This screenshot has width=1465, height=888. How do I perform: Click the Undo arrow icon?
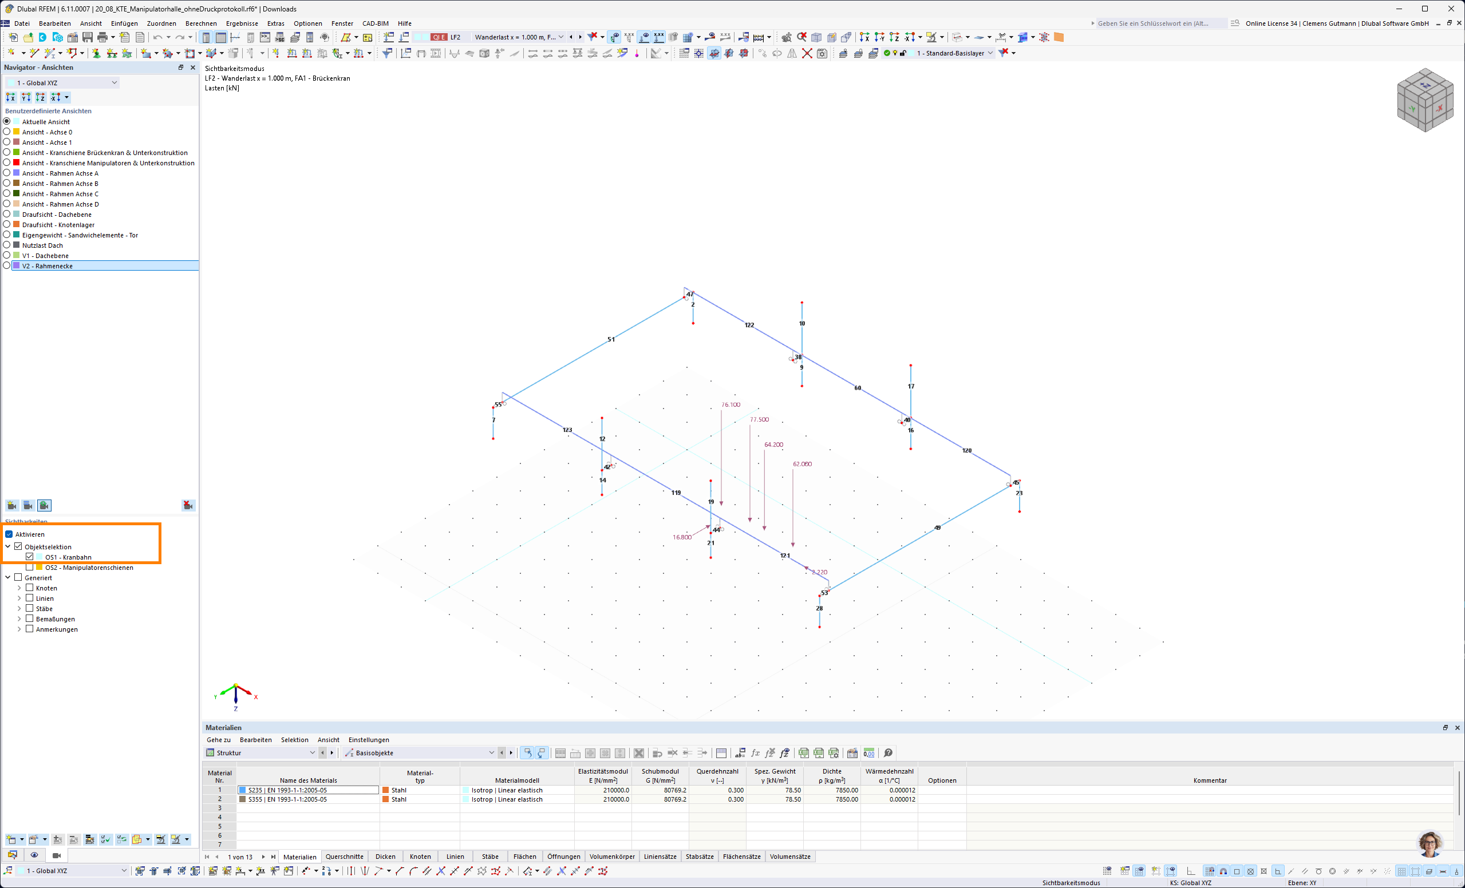pyautogui.click(x=157, y=37)
